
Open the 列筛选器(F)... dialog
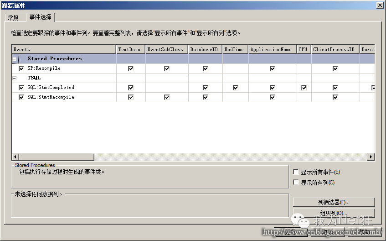pos(334,202)
